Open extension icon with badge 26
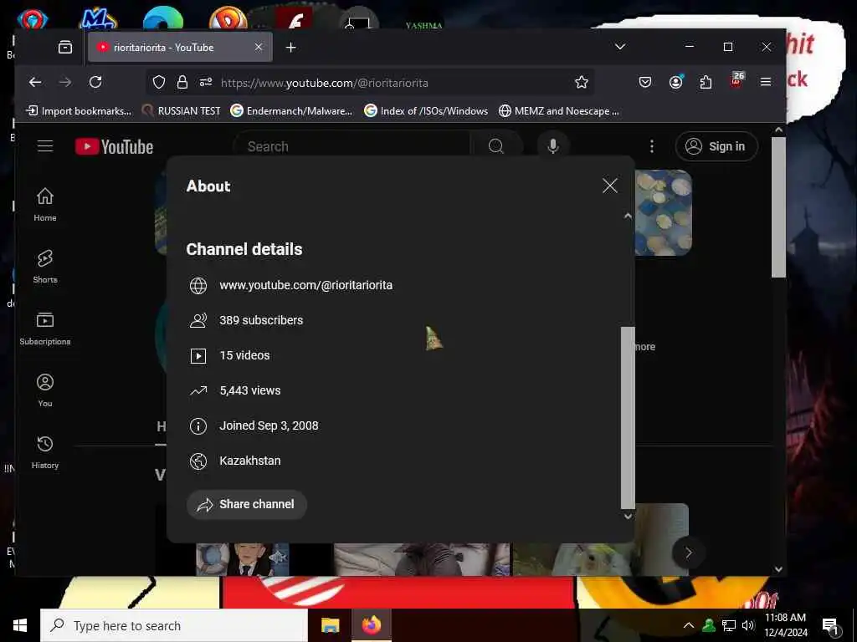Viewport: 857px width, 642px height. tap(736, 81)
